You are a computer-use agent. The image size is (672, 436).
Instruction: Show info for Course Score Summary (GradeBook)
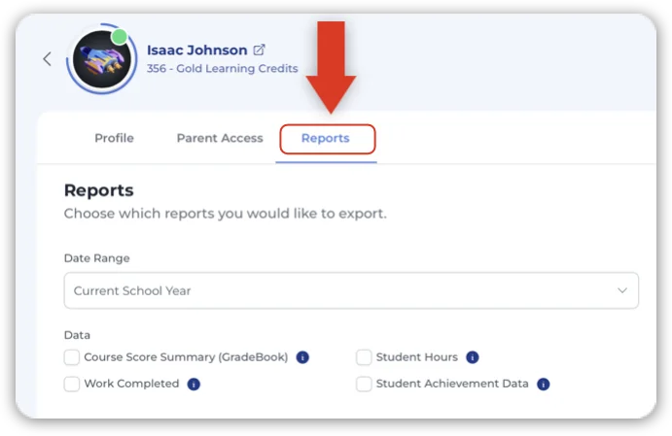pos(302,357)
